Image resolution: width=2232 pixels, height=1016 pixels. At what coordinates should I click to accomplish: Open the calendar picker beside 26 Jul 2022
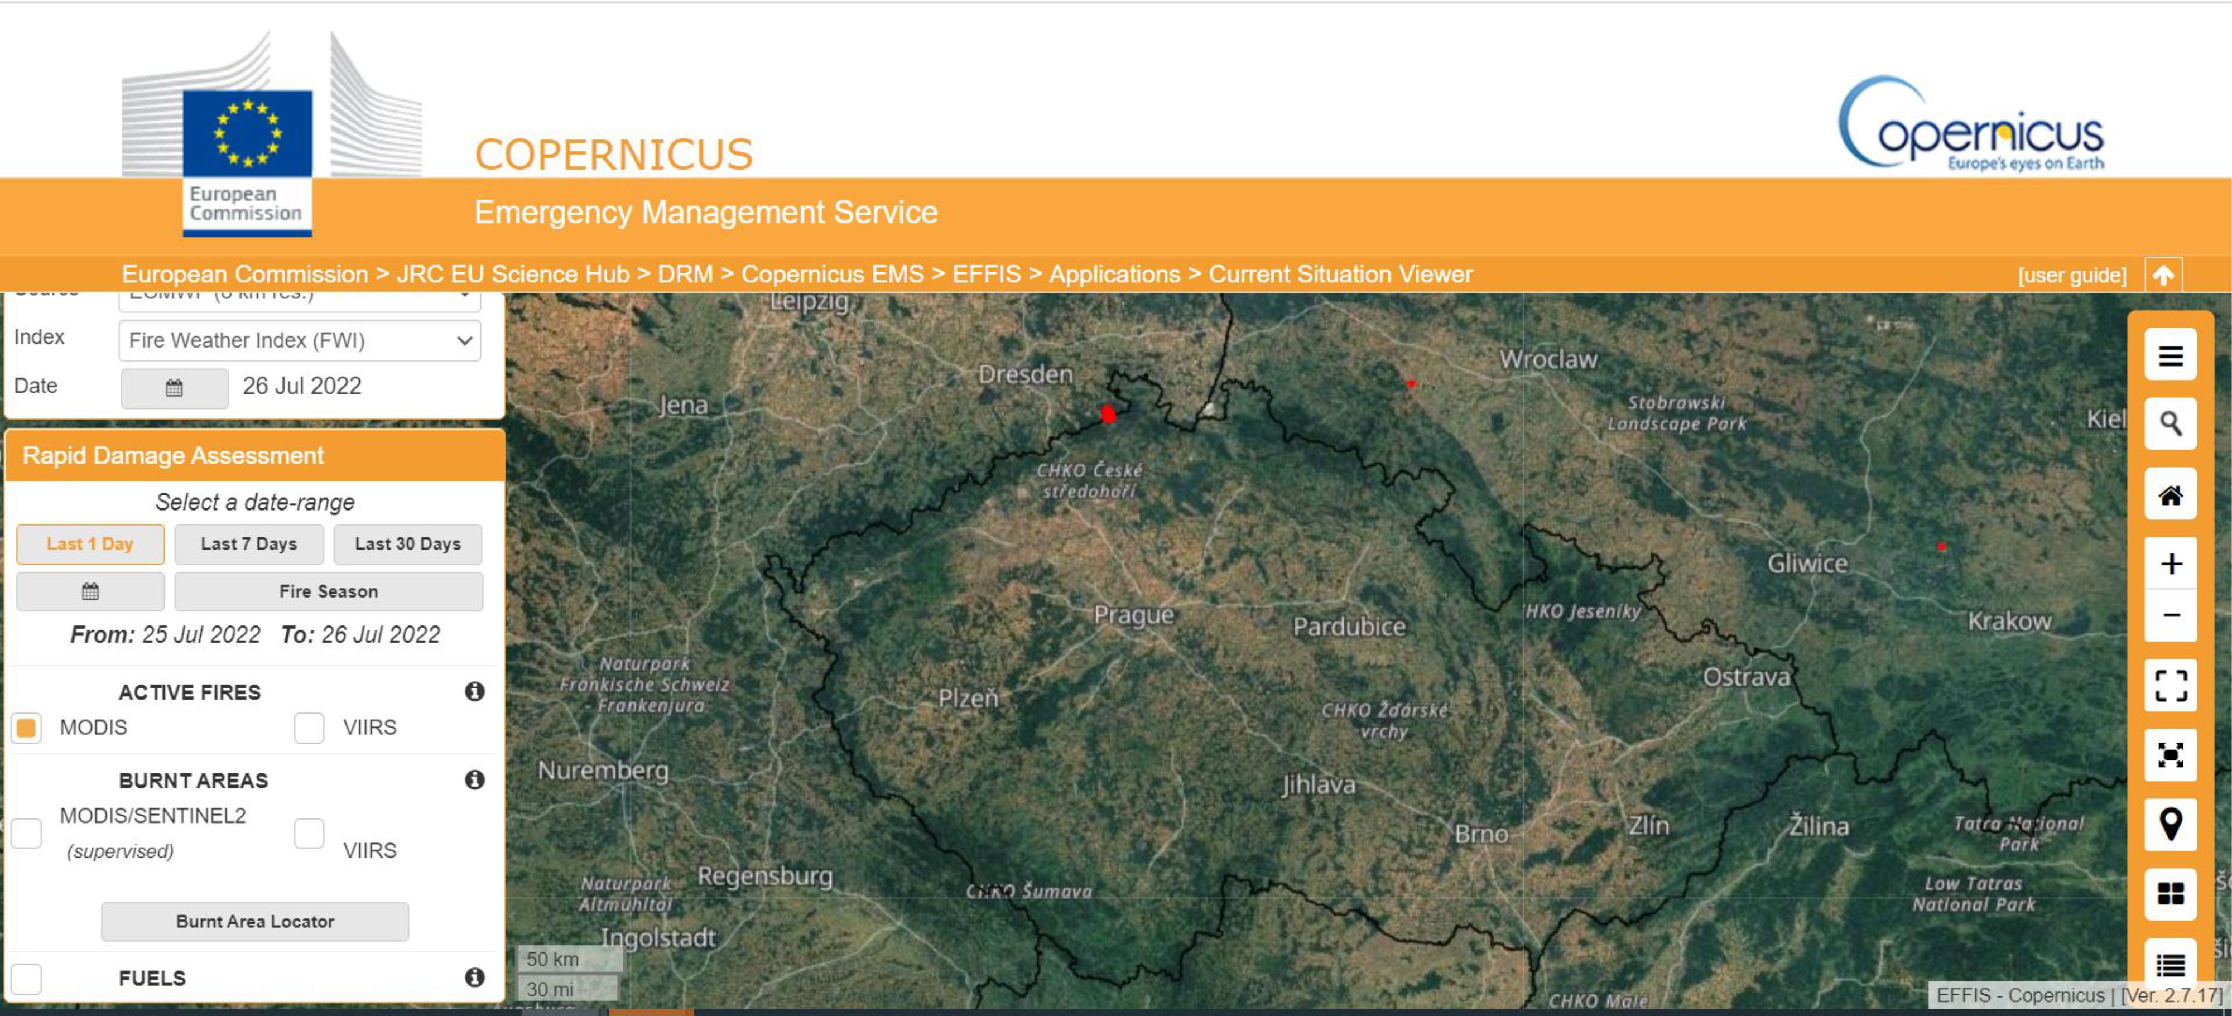click(x=174, y=388)
